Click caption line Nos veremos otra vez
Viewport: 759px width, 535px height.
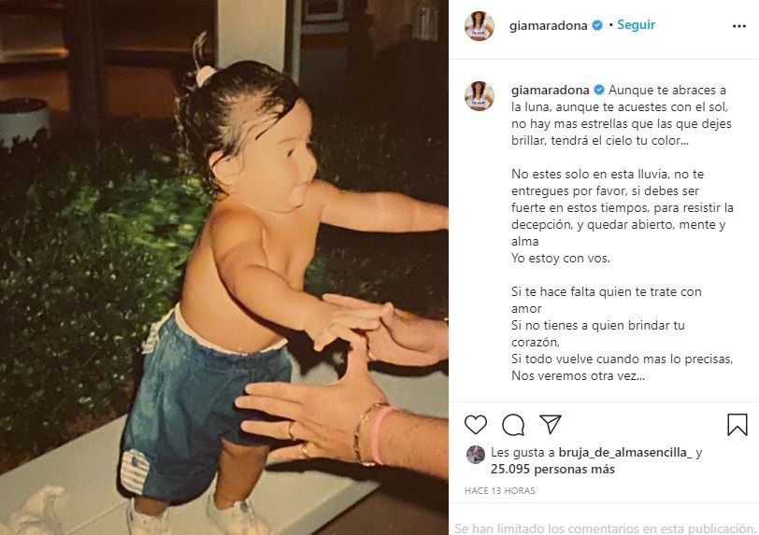pos(578,376)
